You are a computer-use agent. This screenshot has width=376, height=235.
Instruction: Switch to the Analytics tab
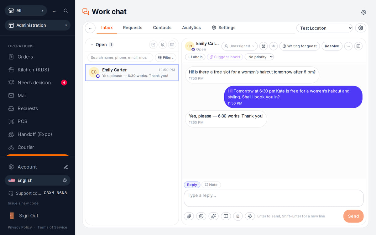pos(191,28)
